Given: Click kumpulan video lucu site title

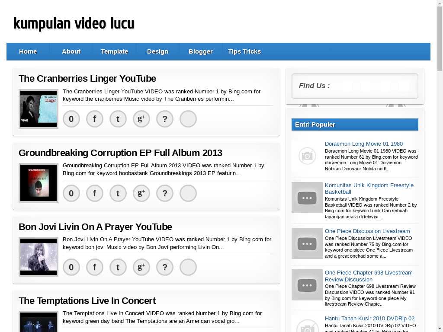Looking at the screenshot, I should click(x=74, y=23).
